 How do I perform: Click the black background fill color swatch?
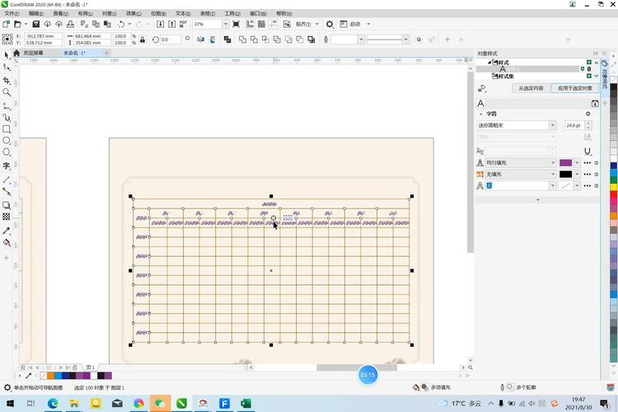click(x=565, y=174)
